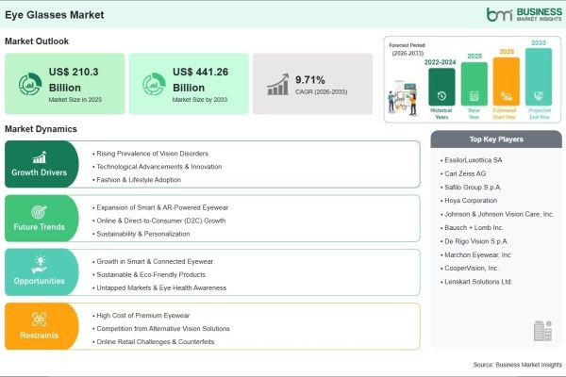The width and height of the screenshot is (566, 377).
Task: Click the Growth Drivers bar chart icon
Action: pos(40,157)
